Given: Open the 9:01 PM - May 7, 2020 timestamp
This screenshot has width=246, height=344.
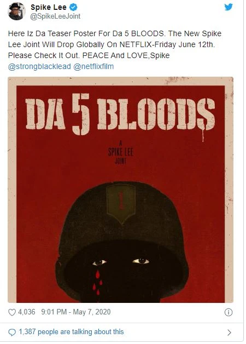Looking at the screenshot, I should tap(76, 312).
